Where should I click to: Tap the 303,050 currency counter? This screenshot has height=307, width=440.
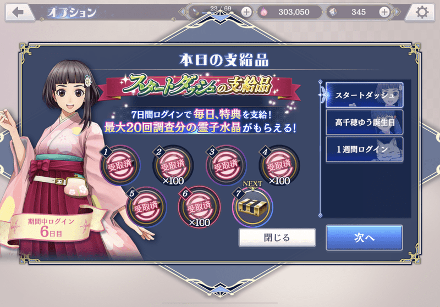pyautogui.click(x=289, y=12)
